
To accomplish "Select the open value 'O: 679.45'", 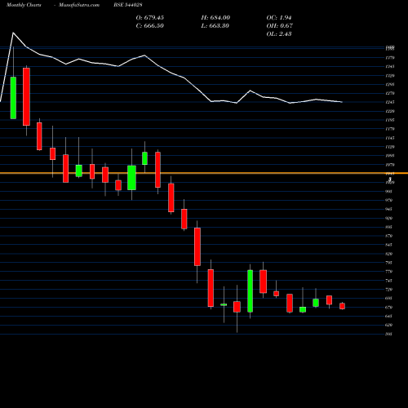I will [x=150, y=18].
